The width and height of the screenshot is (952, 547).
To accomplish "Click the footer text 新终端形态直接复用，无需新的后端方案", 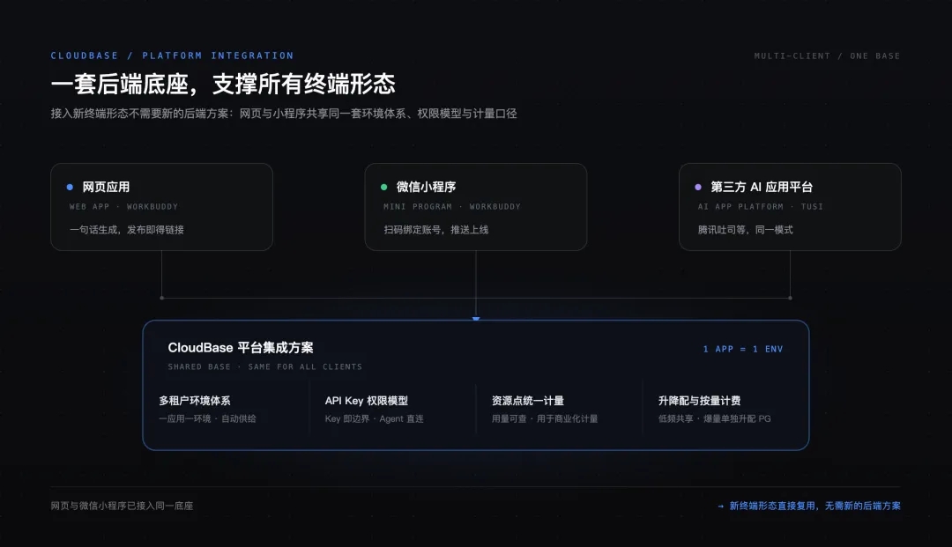I will tap(814, 506).
